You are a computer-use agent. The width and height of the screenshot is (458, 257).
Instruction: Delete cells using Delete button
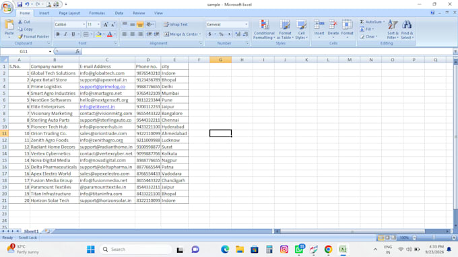coord(333,28)
